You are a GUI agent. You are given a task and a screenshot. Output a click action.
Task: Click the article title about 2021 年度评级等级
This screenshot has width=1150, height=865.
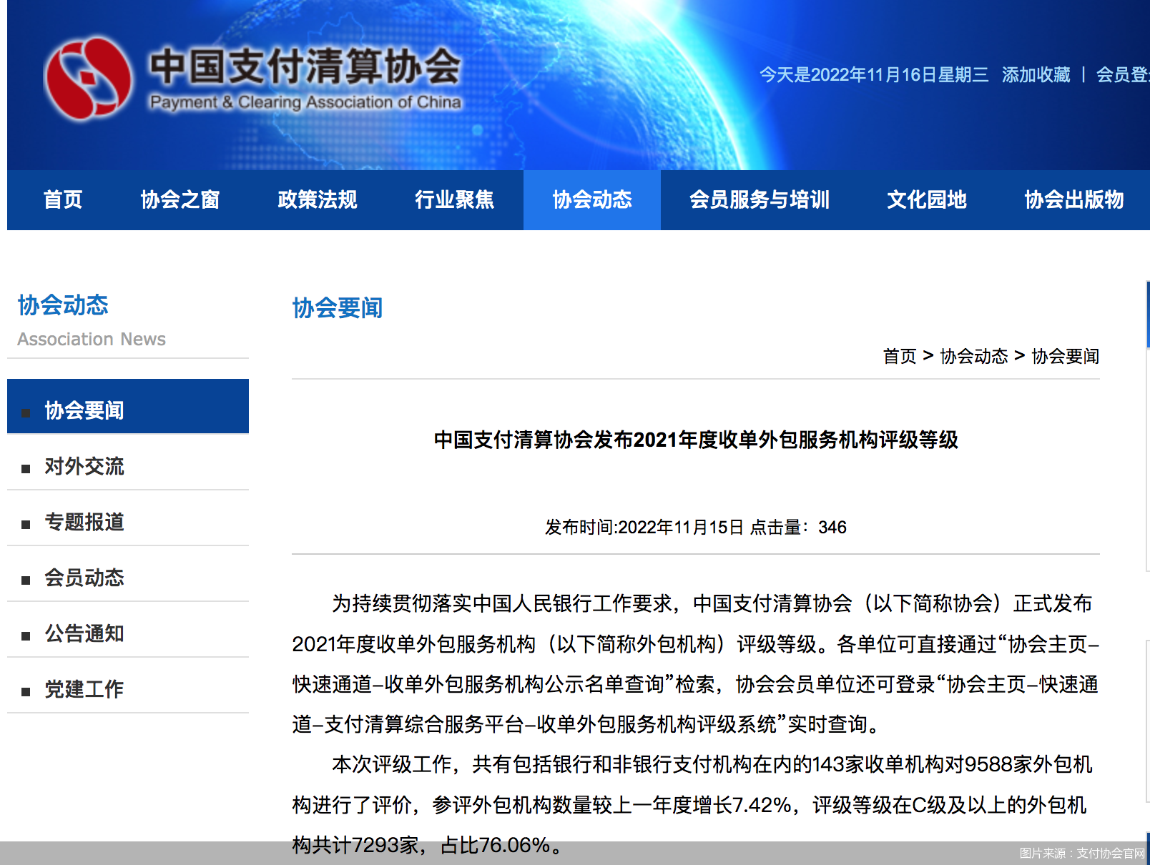pos(697,441)
